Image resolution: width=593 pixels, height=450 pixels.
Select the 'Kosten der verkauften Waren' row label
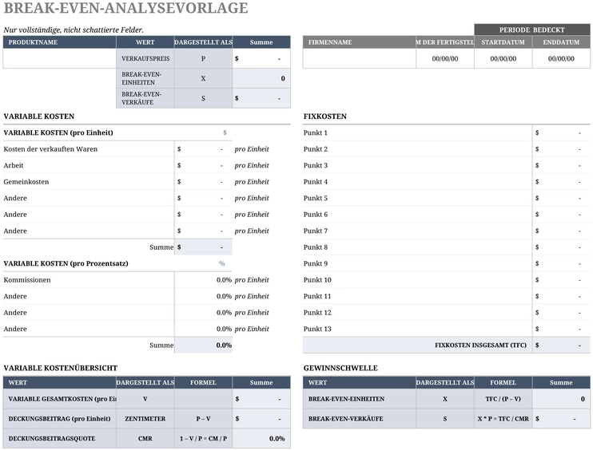coord(50,149)
